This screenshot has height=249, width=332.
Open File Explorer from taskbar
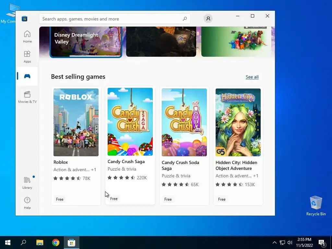point(40,243)
